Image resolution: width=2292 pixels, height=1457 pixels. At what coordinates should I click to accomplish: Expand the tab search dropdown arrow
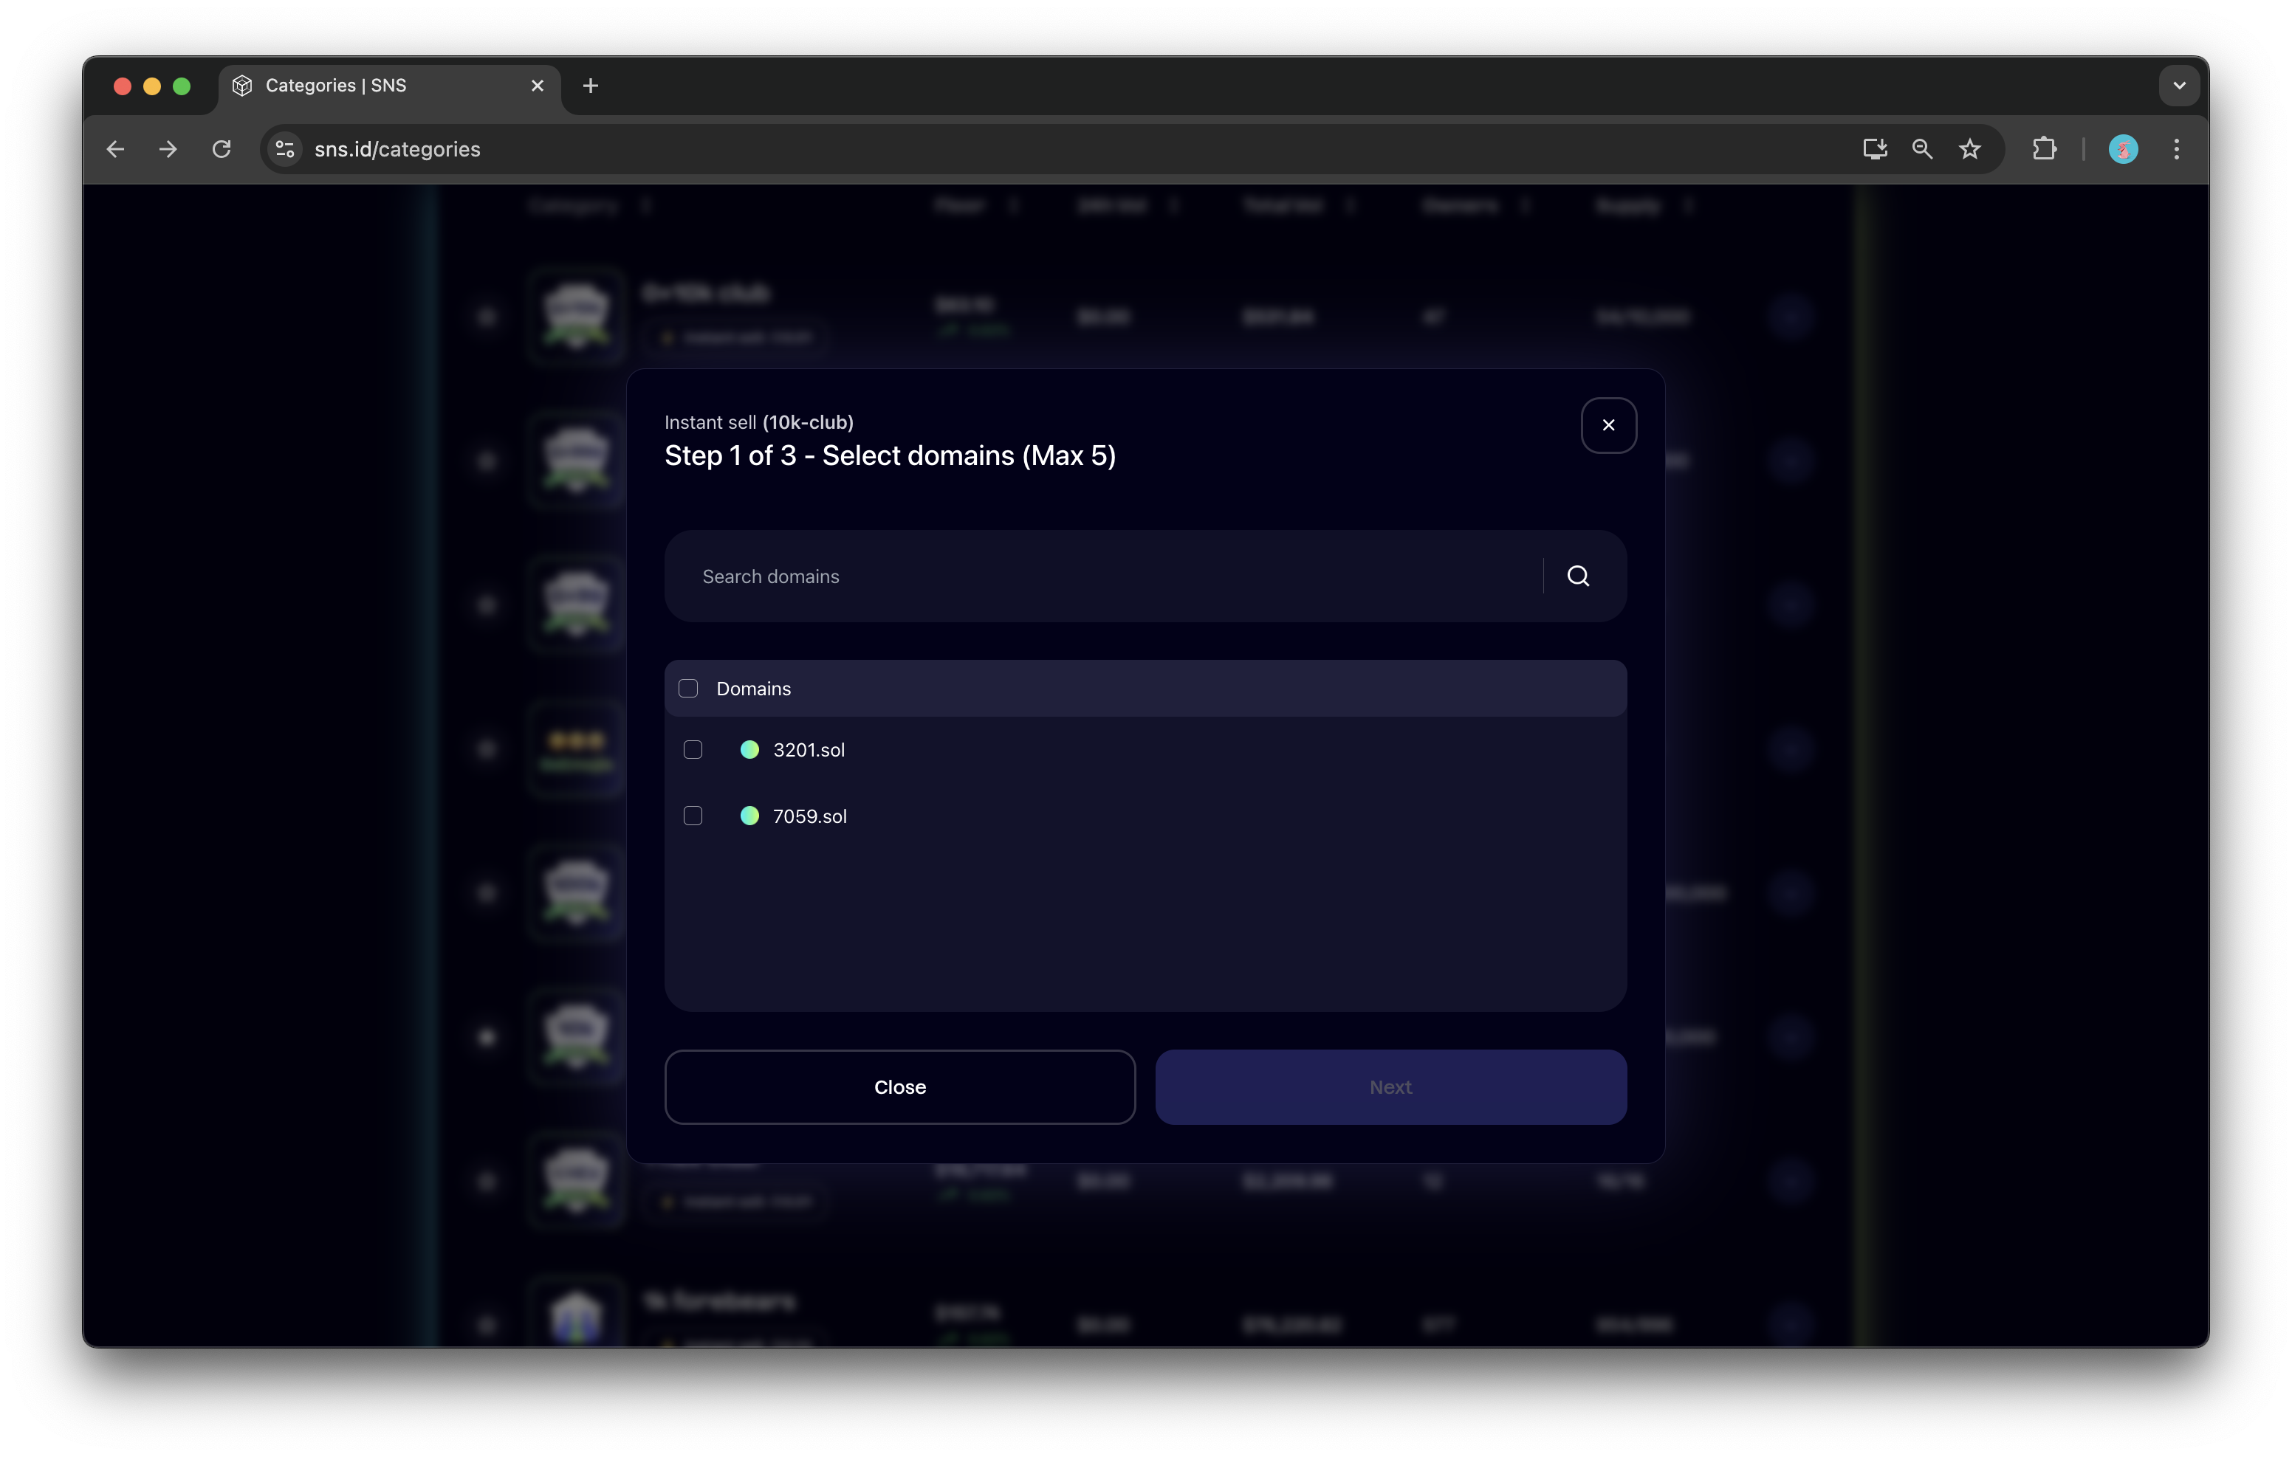pyautogui.click(x=2179, y=86)
